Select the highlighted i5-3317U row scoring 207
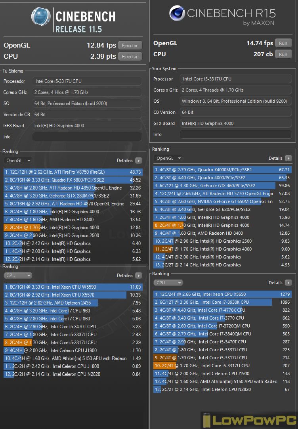 (223, 366)
